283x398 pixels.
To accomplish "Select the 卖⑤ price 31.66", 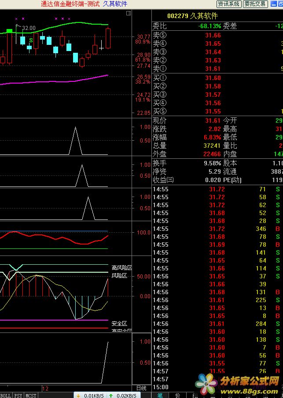I will (213, 35).
